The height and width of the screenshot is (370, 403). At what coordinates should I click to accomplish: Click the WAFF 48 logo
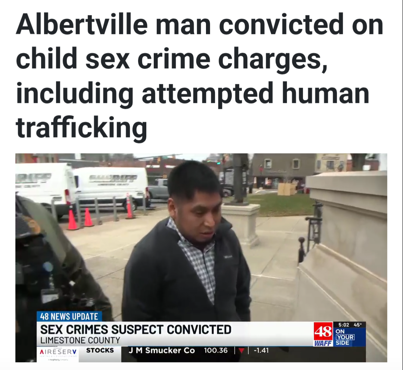[x=324, y=334]
